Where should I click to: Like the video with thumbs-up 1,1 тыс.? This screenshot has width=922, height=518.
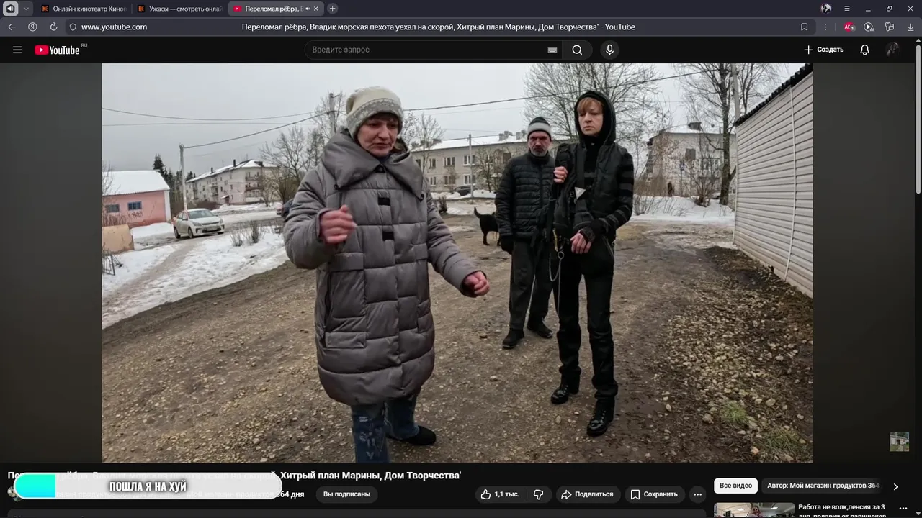(500, 494)
